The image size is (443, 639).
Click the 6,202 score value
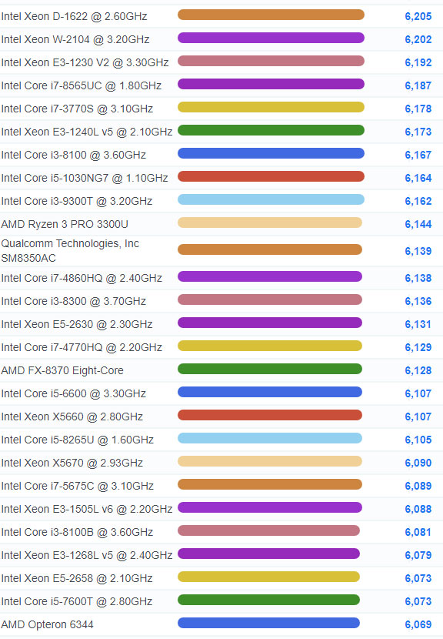coord(418,39)
